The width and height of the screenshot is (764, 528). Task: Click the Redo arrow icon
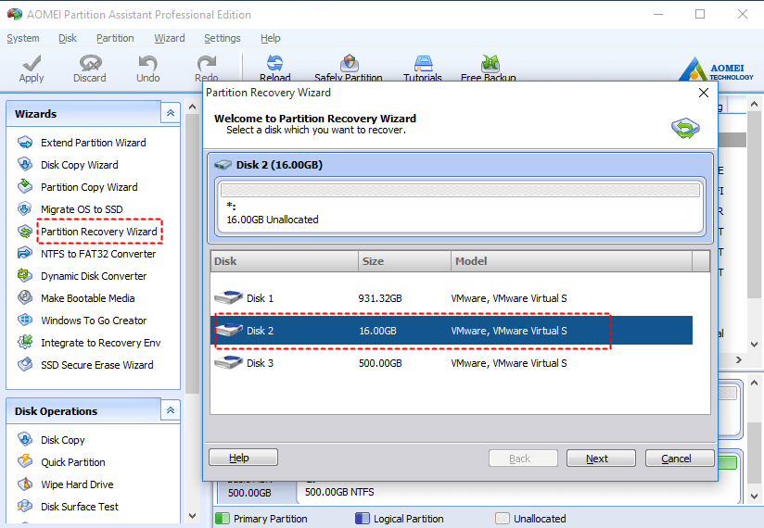[207, 63]
